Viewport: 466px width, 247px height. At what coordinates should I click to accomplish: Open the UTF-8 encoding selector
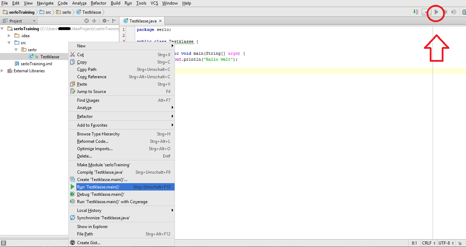click(x=446, y=243)
